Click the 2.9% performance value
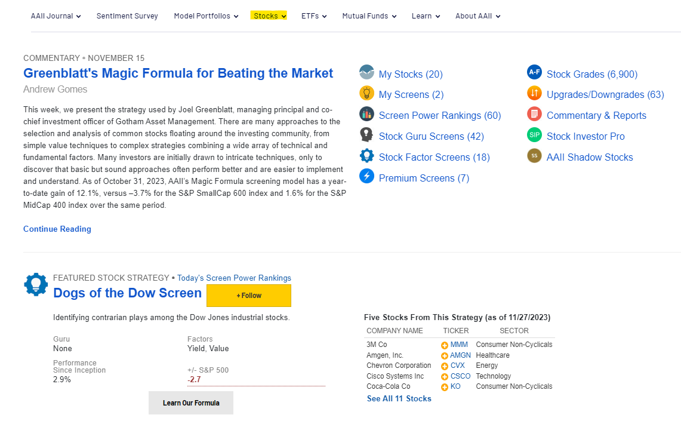This screenshot has width=681, height=427. click(x=62, y=379)
